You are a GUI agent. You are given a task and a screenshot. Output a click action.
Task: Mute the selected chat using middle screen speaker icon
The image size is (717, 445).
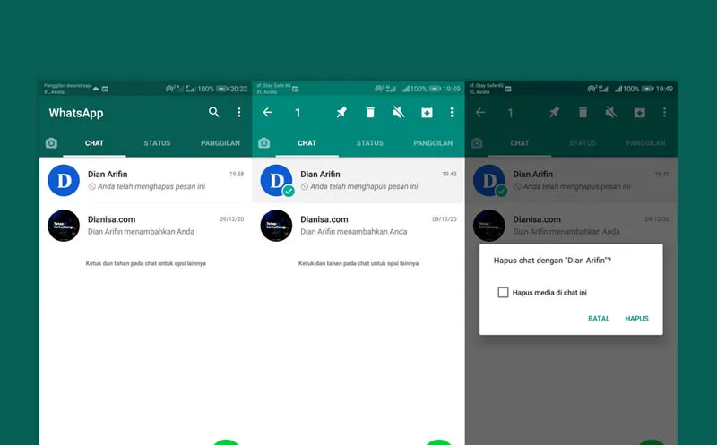pos(398,113)
